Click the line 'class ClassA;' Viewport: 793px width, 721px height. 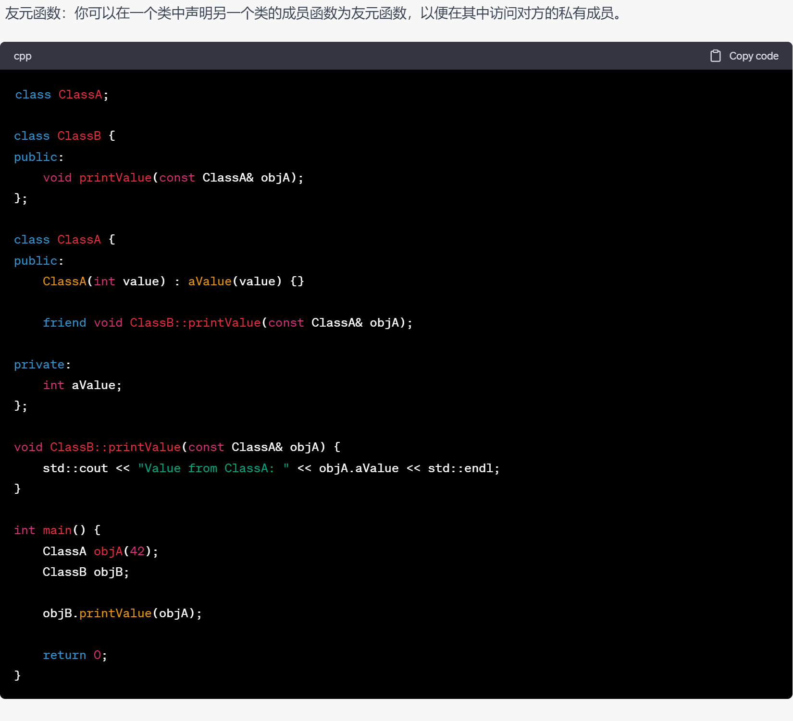62,95
